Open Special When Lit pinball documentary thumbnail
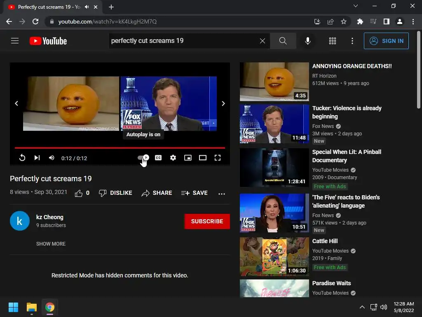Viewport: 422px width, 317px height. (x=274, y=168)
